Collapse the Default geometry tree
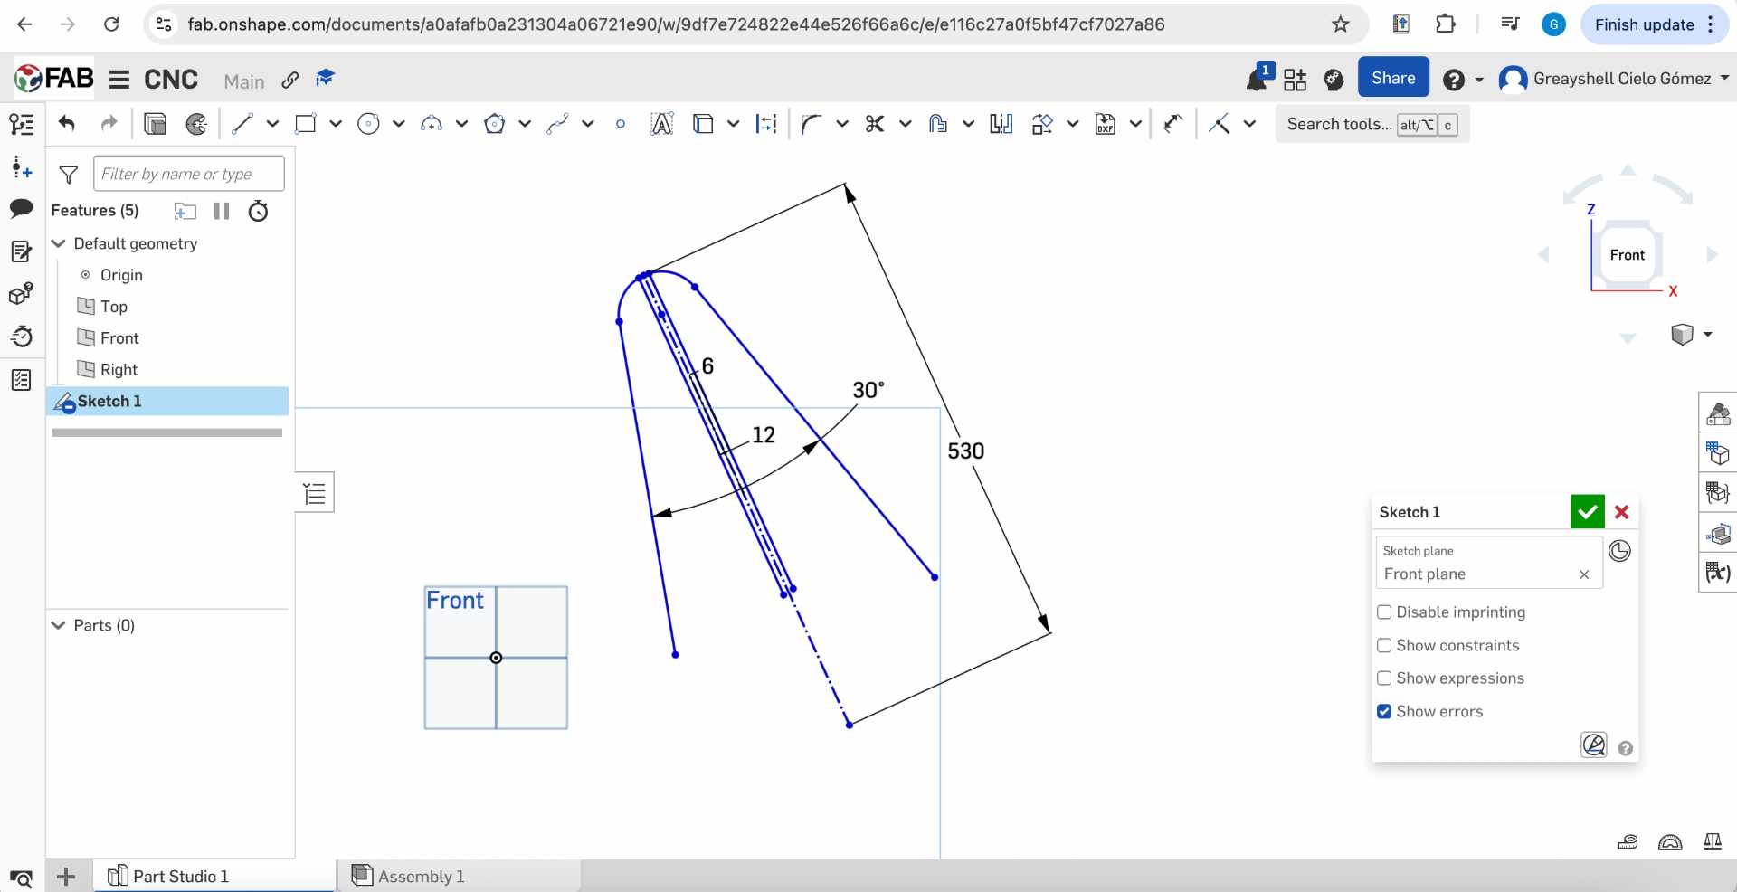 click(59, 243)
